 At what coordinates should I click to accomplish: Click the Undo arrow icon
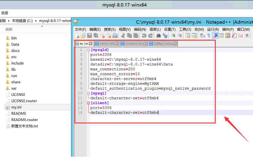tap(144, 36)
